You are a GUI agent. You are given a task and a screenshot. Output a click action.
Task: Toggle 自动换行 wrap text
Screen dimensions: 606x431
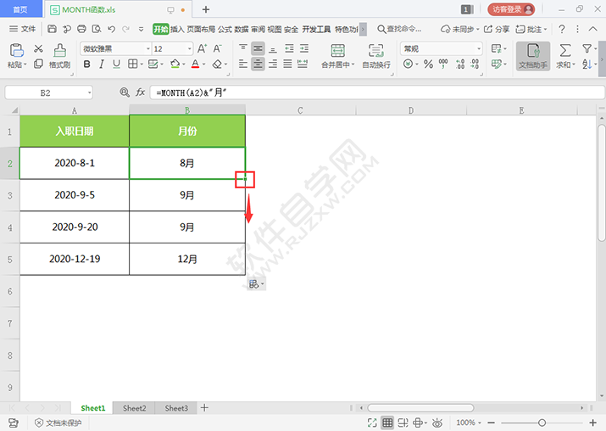point(376,56)
